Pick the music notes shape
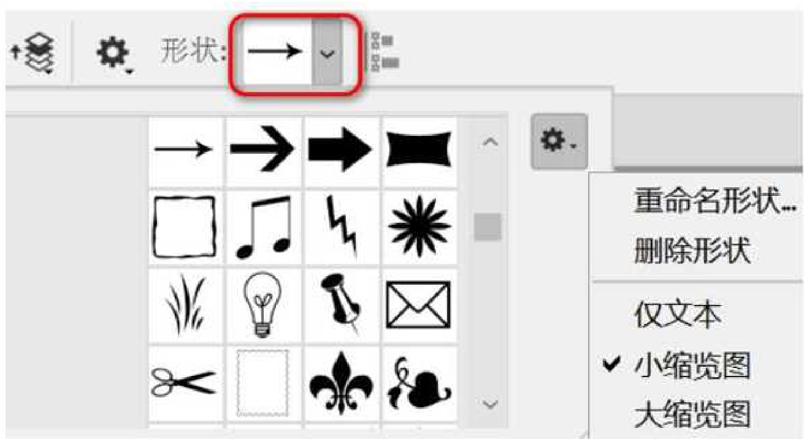Screen dimensions: 804x439 (x=264, y=225)
